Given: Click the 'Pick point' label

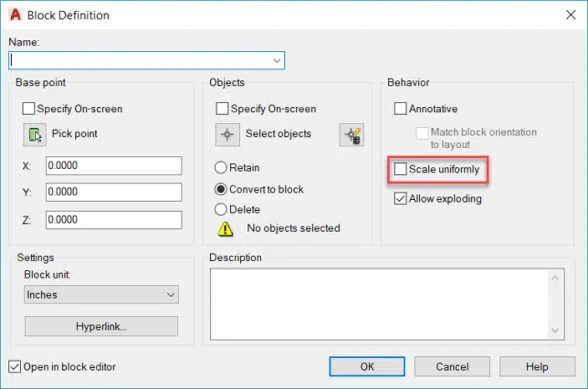Looking at the screenshot, I should pyautogui.click(x=75, y=133).
